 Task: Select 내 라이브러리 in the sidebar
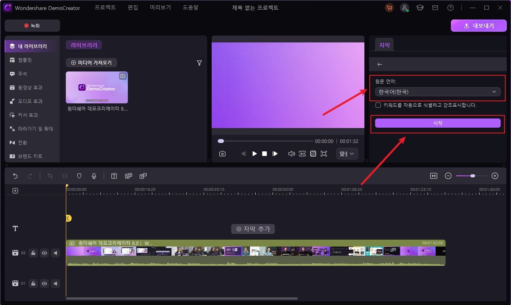tap(32, 46)
